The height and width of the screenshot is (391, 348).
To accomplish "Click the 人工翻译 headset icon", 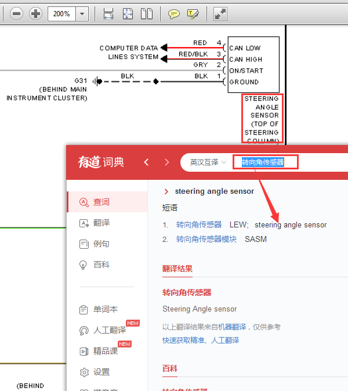I will [x=84, y=331].
